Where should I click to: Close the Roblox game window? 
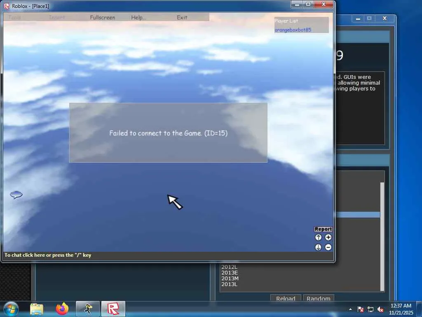[x=324, y=5]
